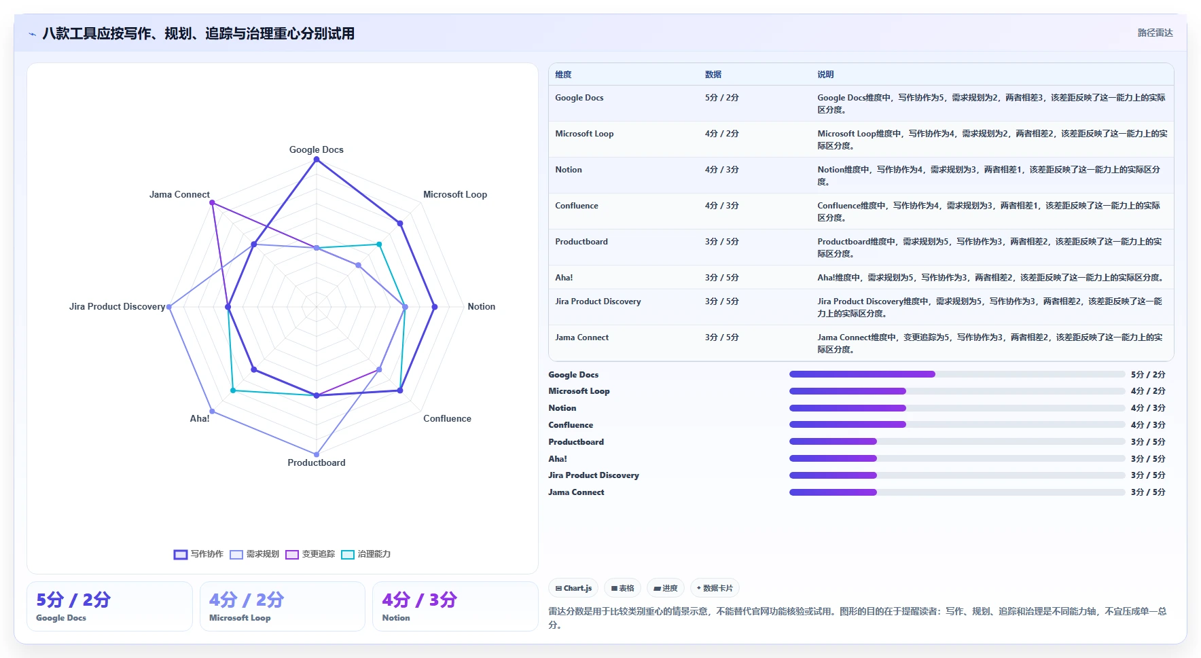Viewport: 1201px width, 658px height.
Task: Click the 路径雷达 label in the header
Action: 1155,33
